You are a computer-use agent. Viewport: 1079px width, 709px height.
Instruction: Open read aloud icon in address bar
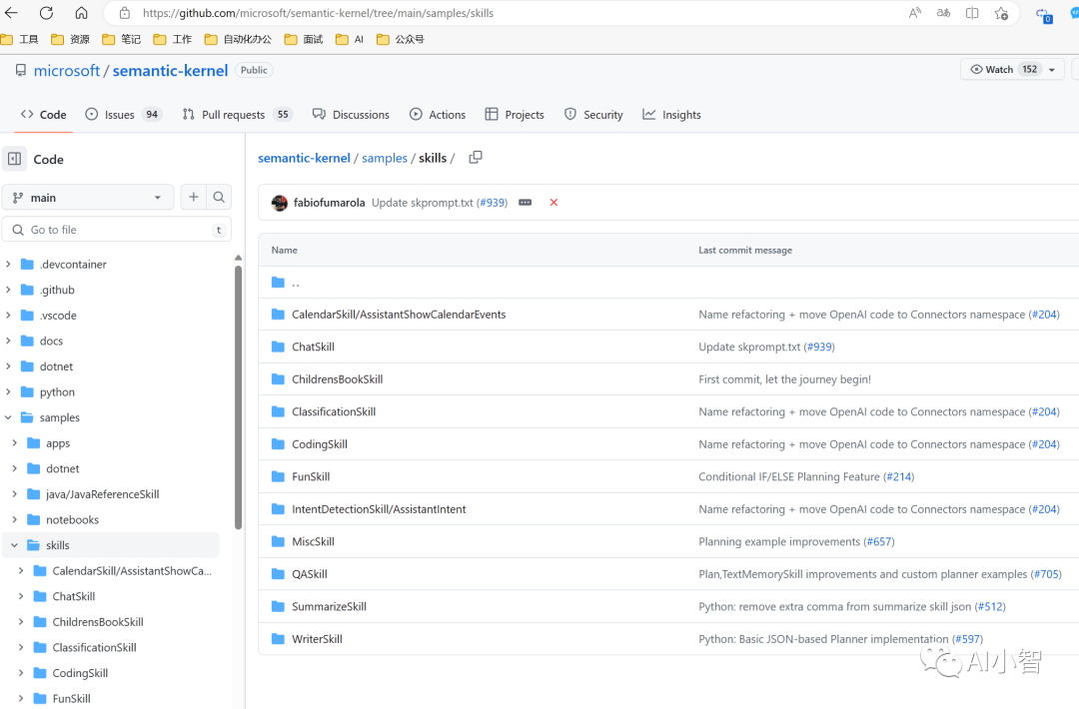click(x=914, y=13)
